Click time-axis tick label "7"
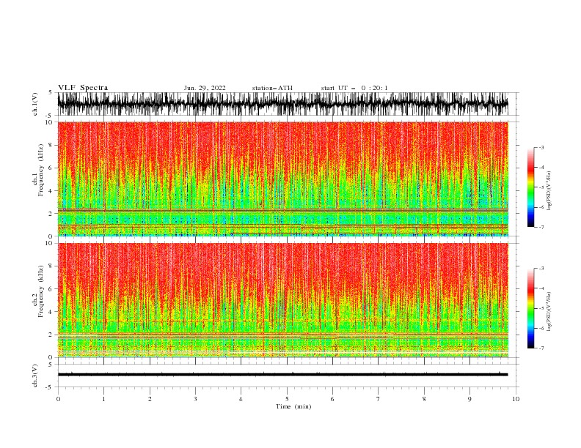 [x=379, y=399]
